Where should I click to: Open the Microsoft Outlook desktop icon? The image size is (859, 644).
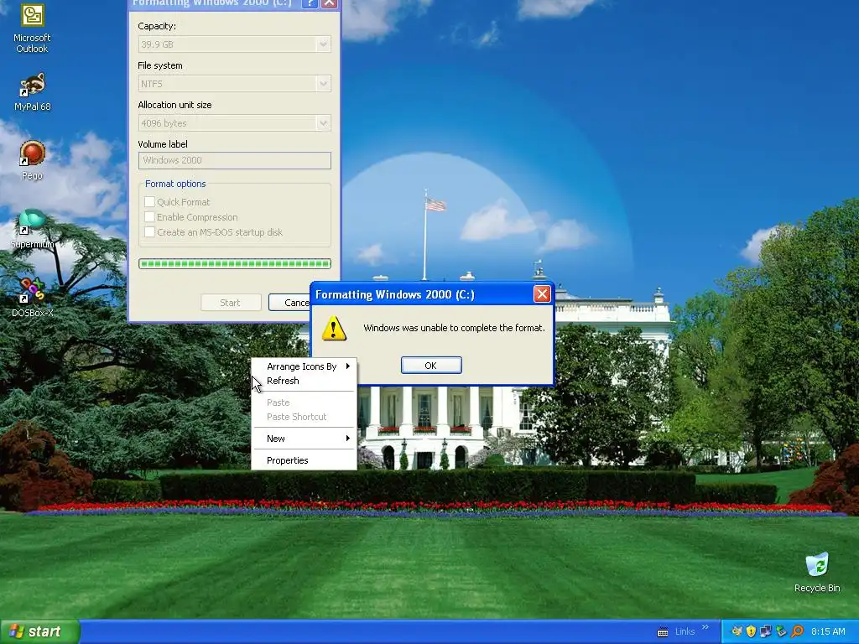[x=32, y=28]
